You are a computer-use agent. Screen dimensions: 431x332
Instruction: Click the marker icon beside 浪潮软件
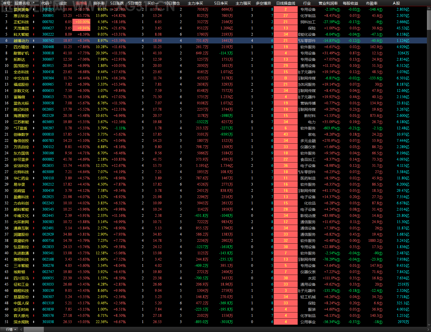click(34, 241)
